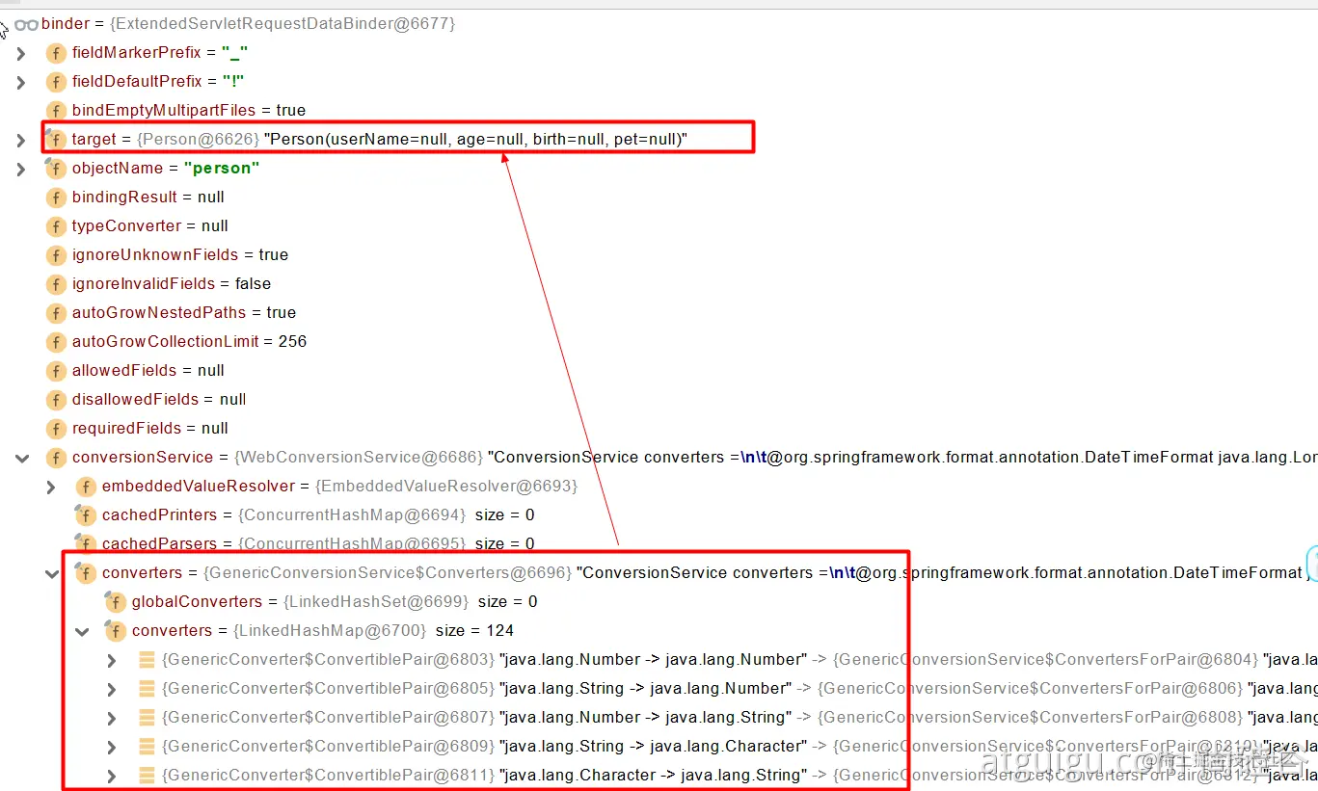1318x791 pixels.
Task: Click the field icon of requiredFields
Action: (56, 429)
